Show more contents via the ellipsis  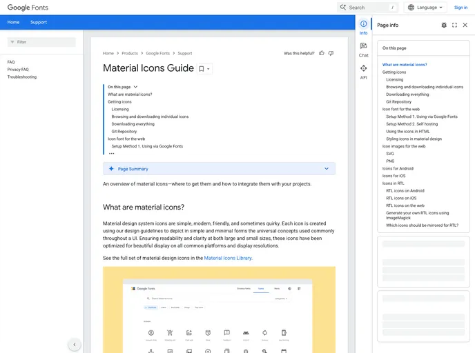[x=111, y=154]
